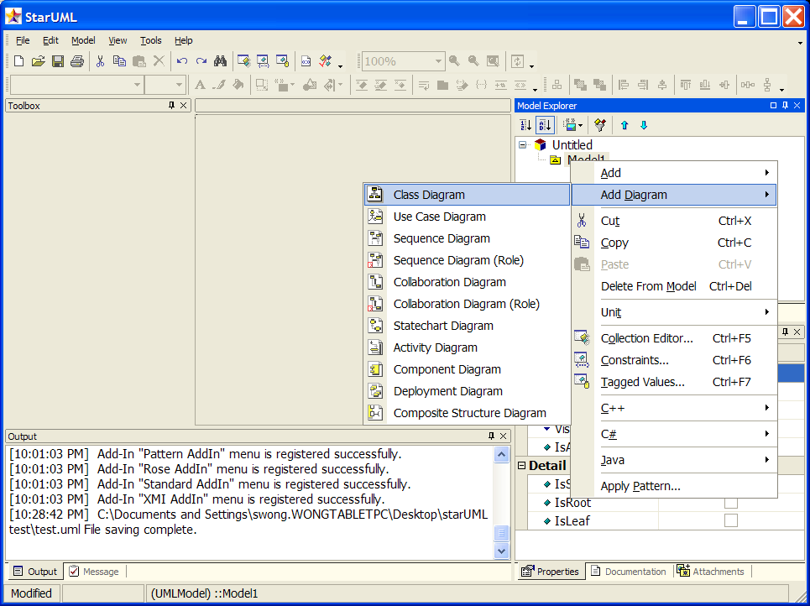Expand the Add submenu in the context menu
The width and height of the screenshot is (810, 606).
pyautogui.click(x=674, y=173)
